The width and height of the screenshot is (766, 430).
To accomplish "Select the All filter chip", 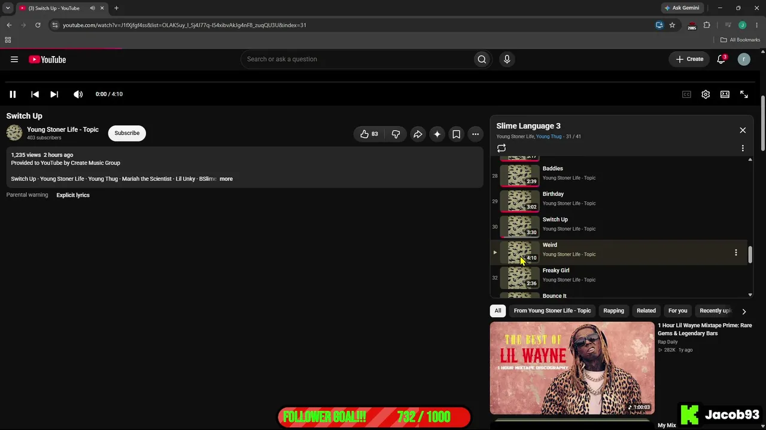I will pyautogui.click(x=497, y=311).
